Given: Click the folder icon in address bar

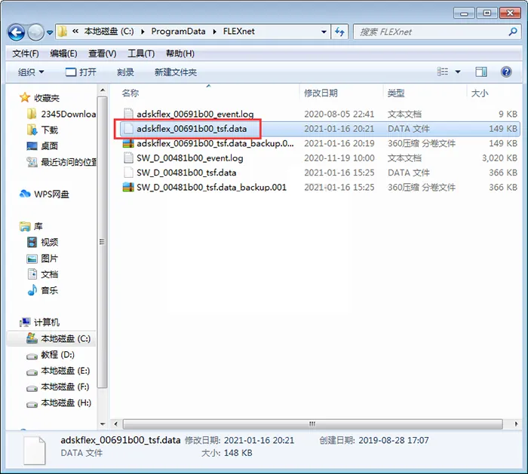Looking at the screenshot, I should pyautogui.click(x=63, y=32).
